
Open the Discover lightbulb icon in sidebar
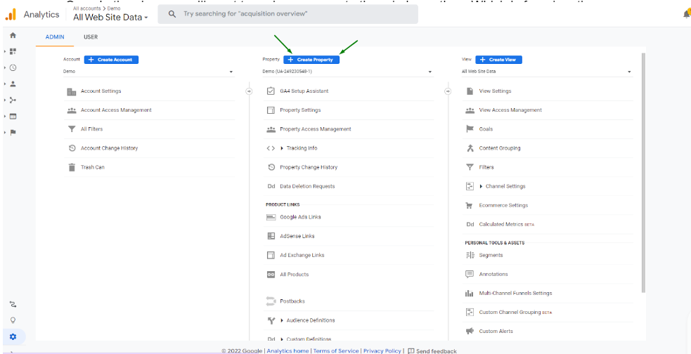pyautogui.click(x=13, y=320)
